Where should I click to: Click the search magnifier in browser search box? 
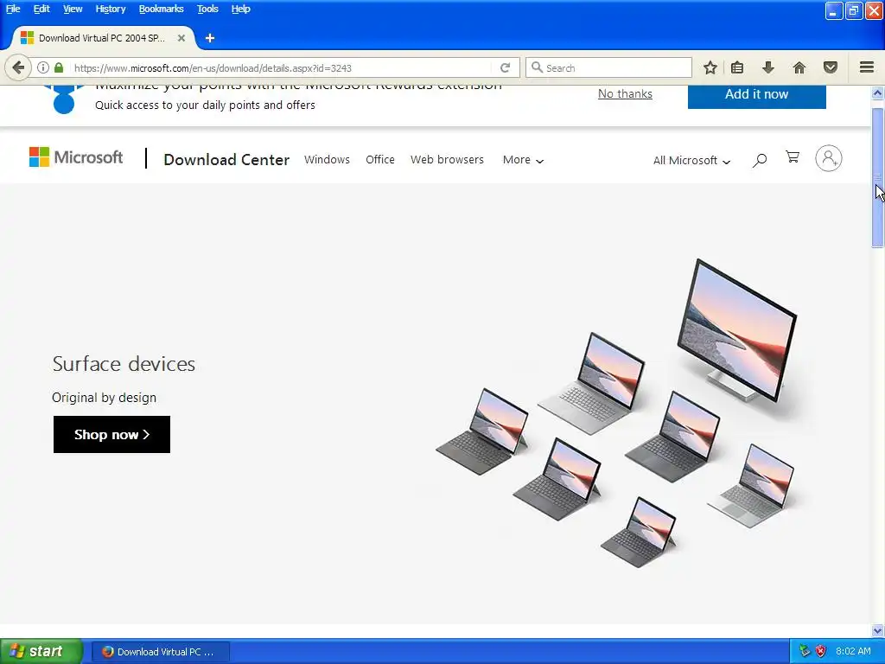coord(537,67)
